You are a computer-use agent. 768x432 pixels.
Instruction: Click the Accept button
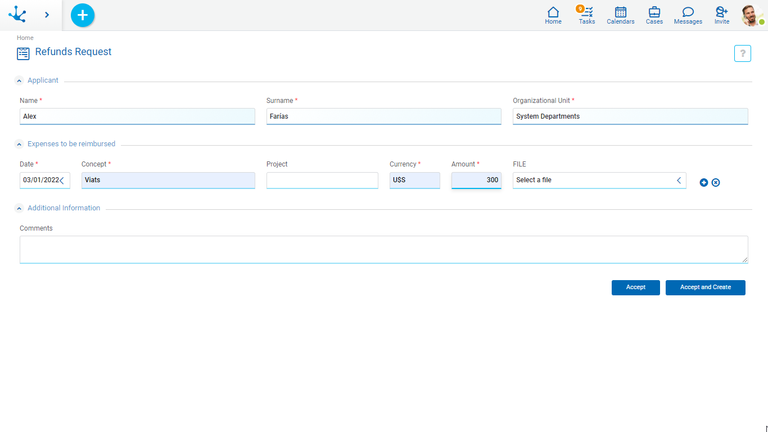635,287
